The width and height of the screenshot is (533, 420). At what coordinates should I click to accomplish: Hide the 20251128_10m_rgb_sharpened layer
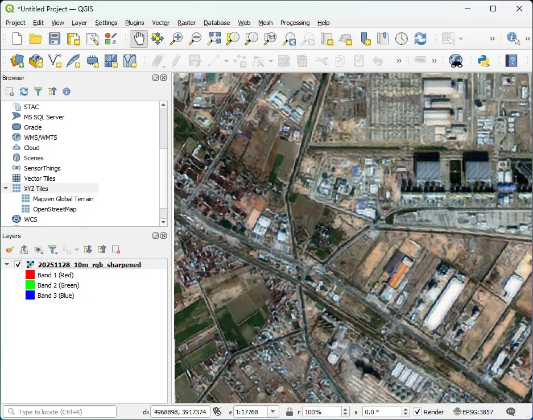(x=18, y=264)
